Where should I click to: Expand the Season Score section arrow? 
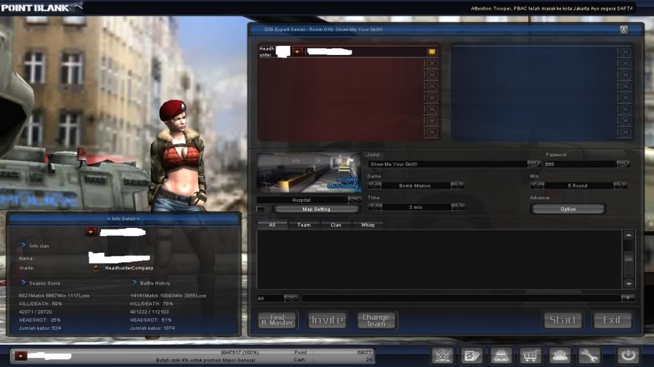[x=24, y=283]
